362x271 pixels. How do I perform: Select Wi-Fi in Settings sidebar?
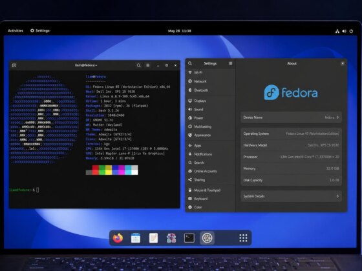point(210,72)
